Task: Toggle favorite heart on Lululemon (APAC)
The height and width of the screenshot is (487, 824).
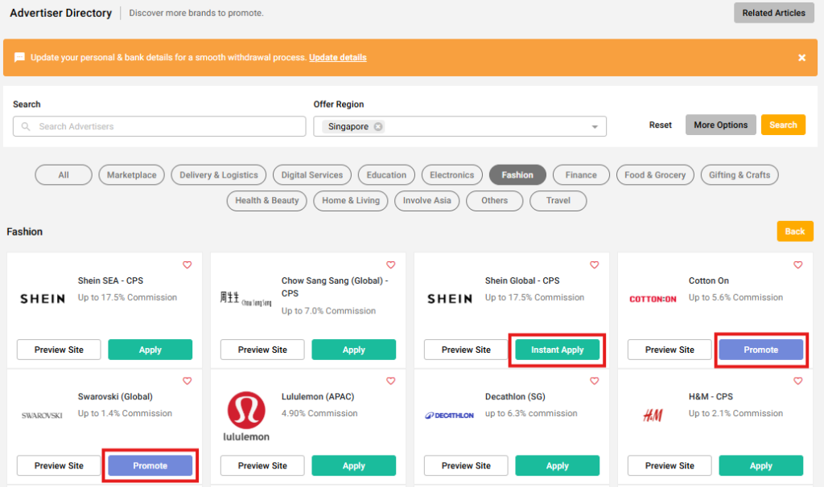Action: pyautogui.click(x=391, y=381)
